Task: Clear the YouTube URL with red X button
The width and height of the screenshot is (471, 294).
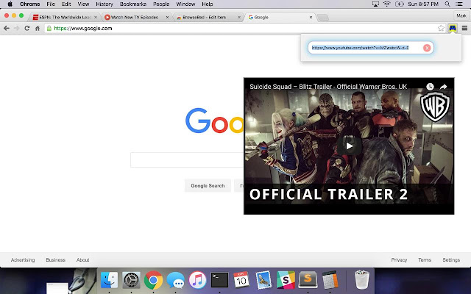Action: tap(427, 48)
